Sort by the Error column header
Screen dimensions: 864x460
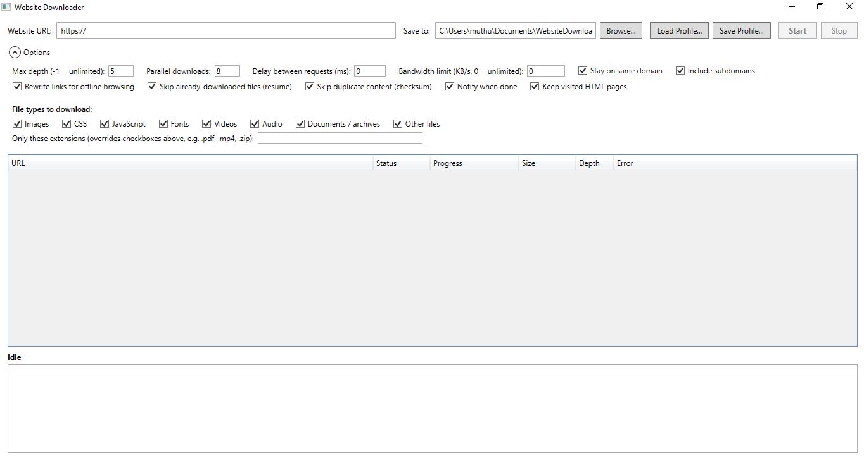pos(735,163)
